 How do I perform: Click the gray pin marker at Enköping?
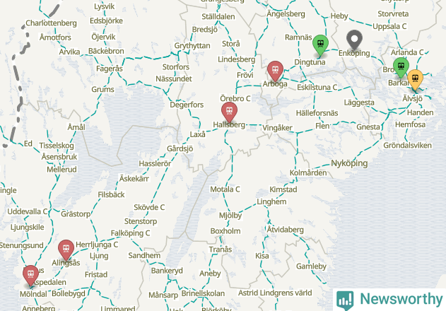[x=354, y=41]
